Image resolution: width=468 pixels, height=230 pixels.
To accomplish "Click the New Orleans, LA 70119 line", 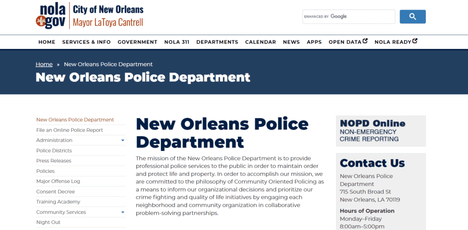I will 370,200.
